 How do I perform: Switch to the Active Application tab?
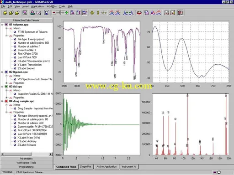coord(106,167)
